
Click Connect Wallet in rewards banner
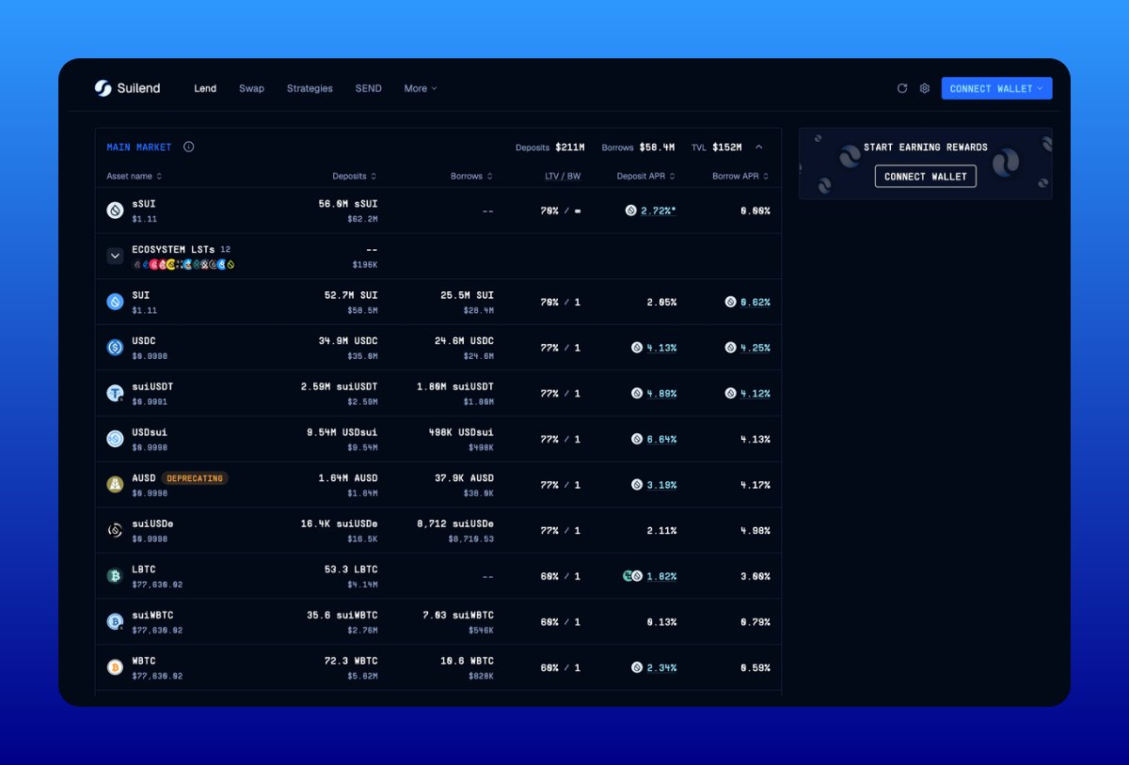[x=926, y=176]
